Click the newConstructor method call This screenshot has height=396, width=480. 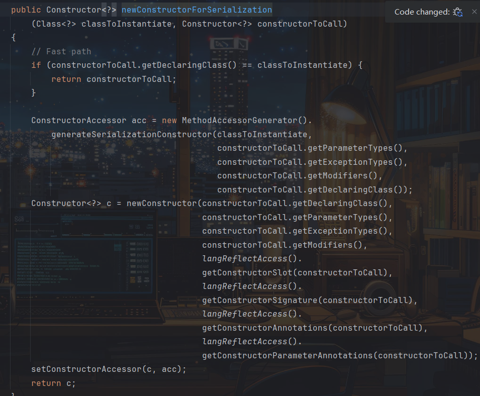tap(161, 204)
